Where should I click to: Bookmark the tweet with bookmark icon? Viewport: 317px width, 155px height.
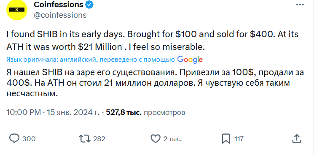click(x=226, y=139)
